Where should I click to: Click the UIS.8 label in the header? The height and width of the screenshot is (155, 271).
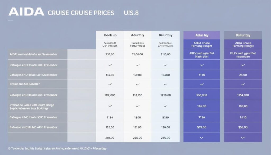[x=131, y=13]
